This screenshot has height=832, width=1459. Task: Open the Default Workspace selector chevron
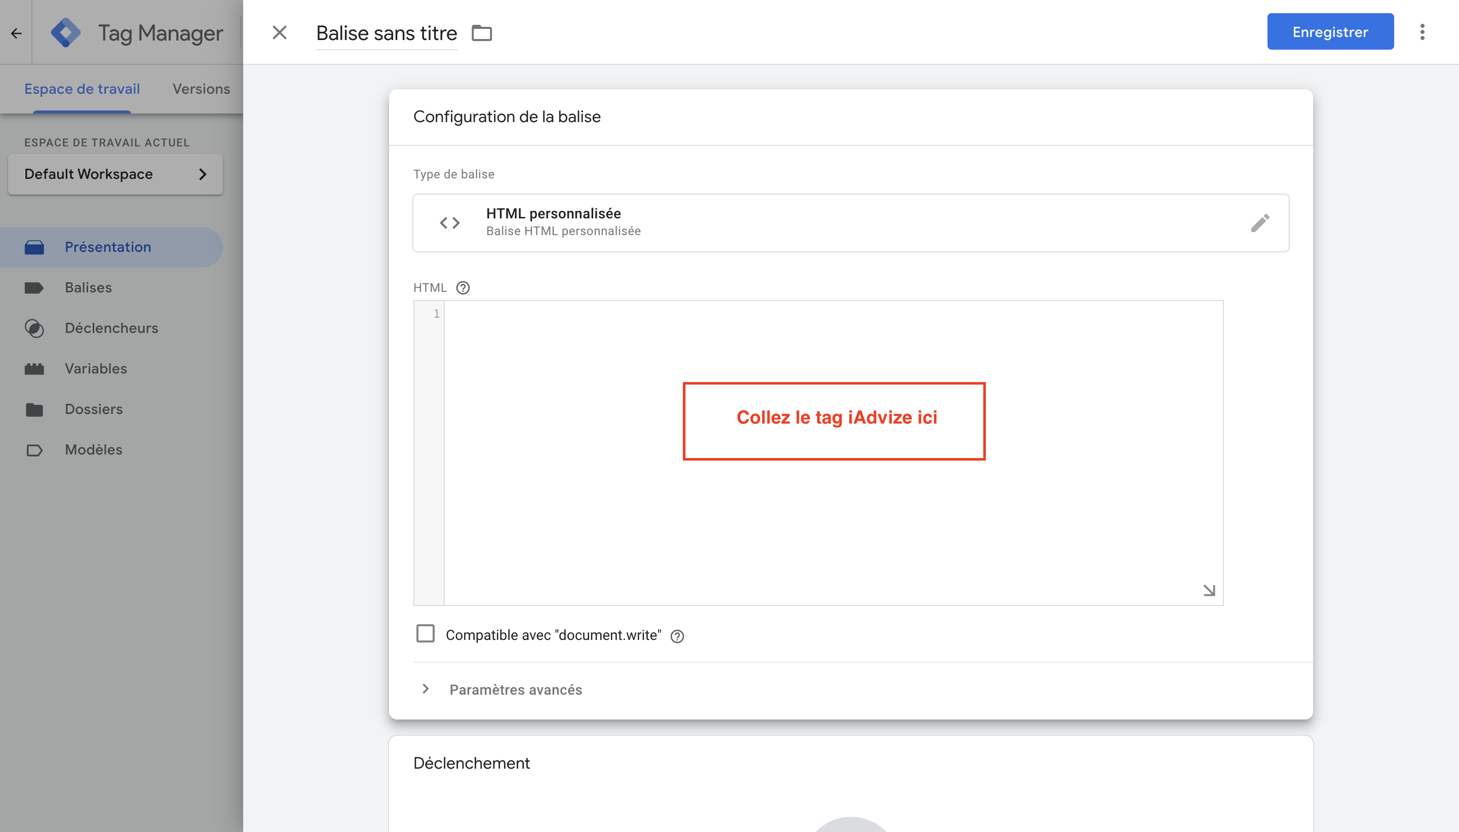(x=203, y=174)
